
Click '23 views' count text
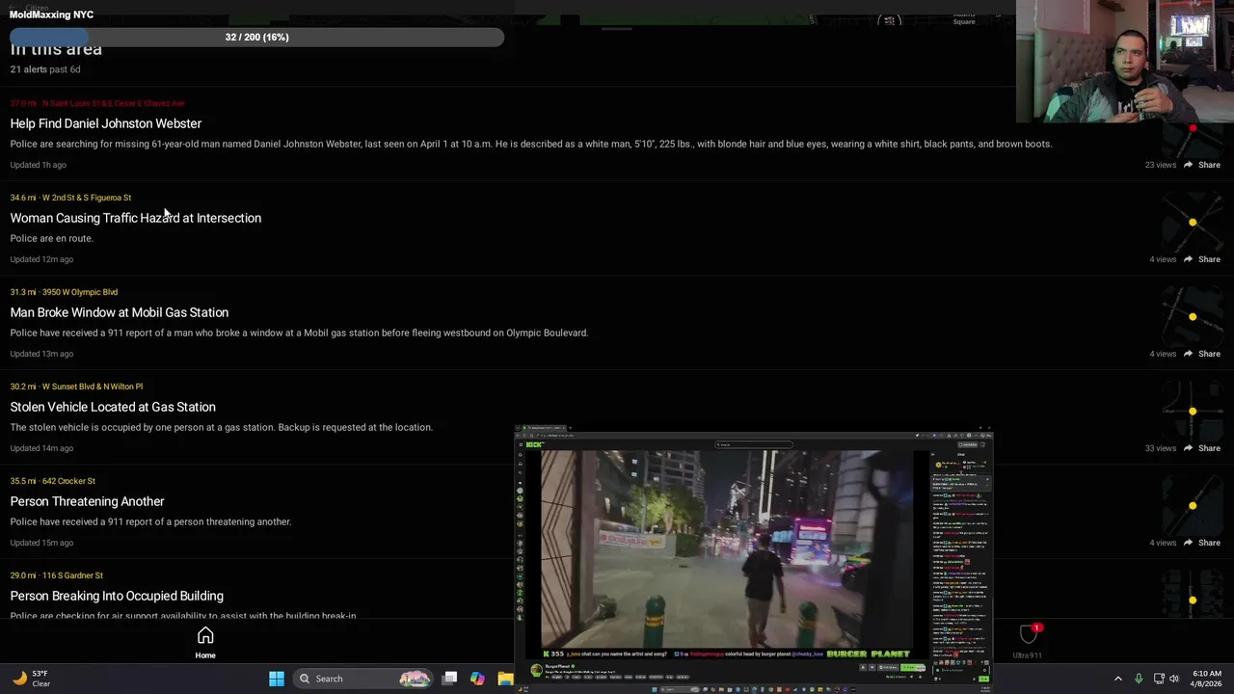point(1161,165)
